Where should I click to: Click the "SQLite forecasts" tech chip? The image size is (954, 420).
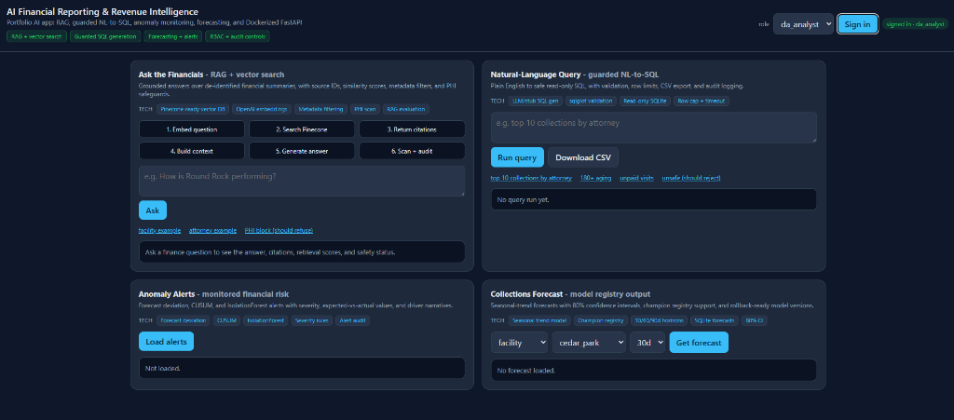tap(715, 320)
